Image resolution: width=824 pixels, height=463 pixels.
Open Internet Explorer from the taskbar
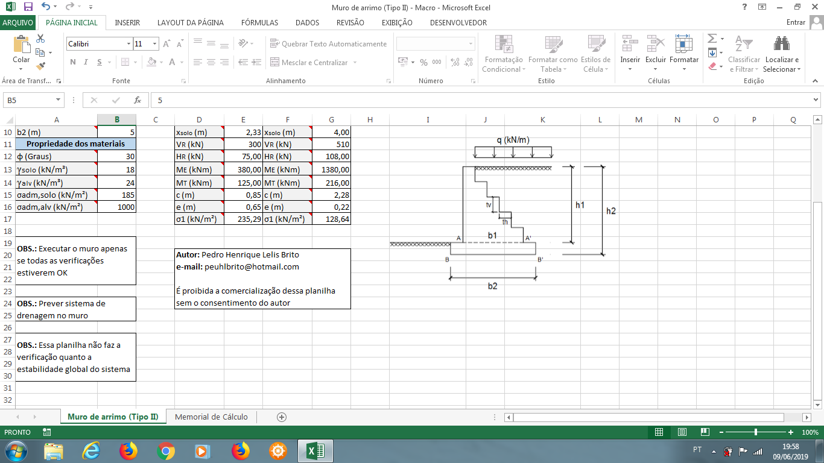click(91, 450)
